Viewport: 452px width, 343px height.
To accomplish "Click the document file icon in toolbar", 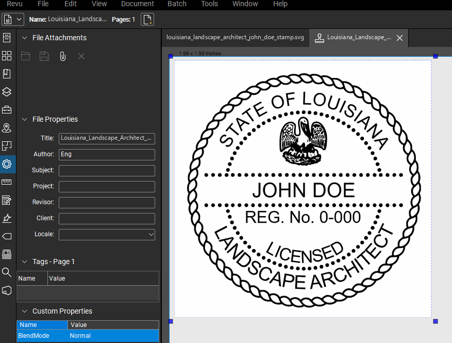I will click(8, 19).
